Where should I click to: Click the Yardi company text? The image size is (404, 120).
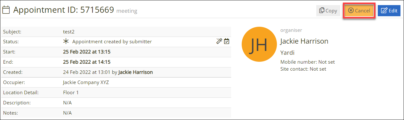pyautogui.click(x=287, y=53)
